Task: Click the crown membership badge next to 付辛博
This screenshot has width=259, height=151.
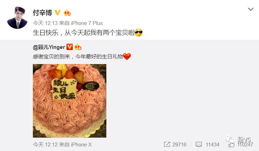Action: point(67,13)
